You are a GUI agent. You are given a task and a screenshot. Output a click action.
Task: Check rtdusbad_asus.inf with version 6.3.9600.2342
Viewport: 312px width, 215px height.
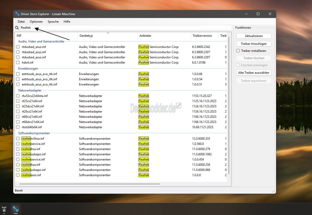(18, 47)
